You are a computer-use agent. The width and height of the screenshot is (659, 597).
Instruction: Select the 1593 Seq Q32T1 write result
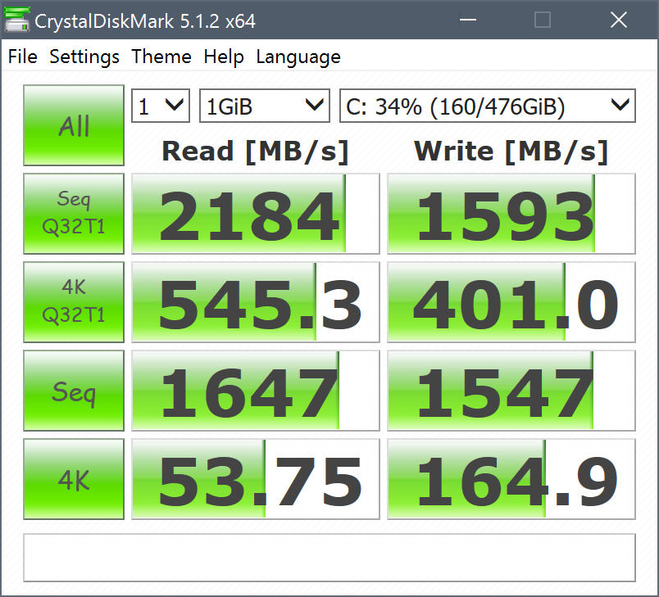pyautogui.click(x=511, y=214)
